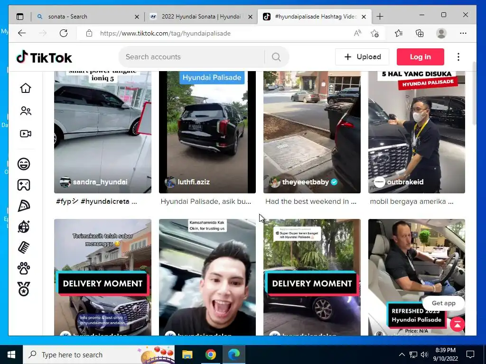Open theyeeetbaby street parking video thumbnail
This screenshot has width=486, height=364.
(x=312, y=132)
